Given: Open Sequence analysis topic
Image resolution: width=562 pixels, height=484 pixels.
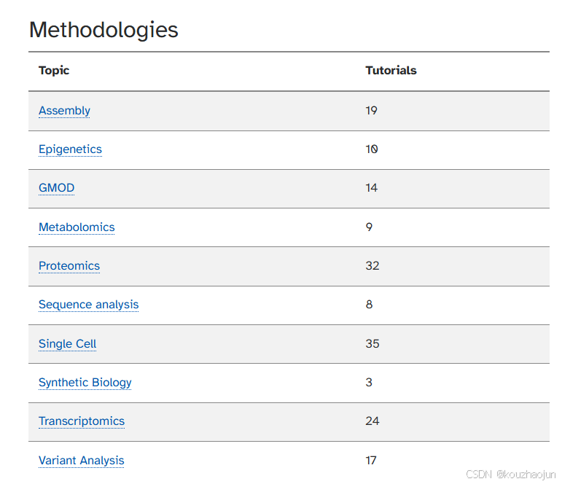Looking at the screenshot, I should pyautogui.click(x=88, y=305).
